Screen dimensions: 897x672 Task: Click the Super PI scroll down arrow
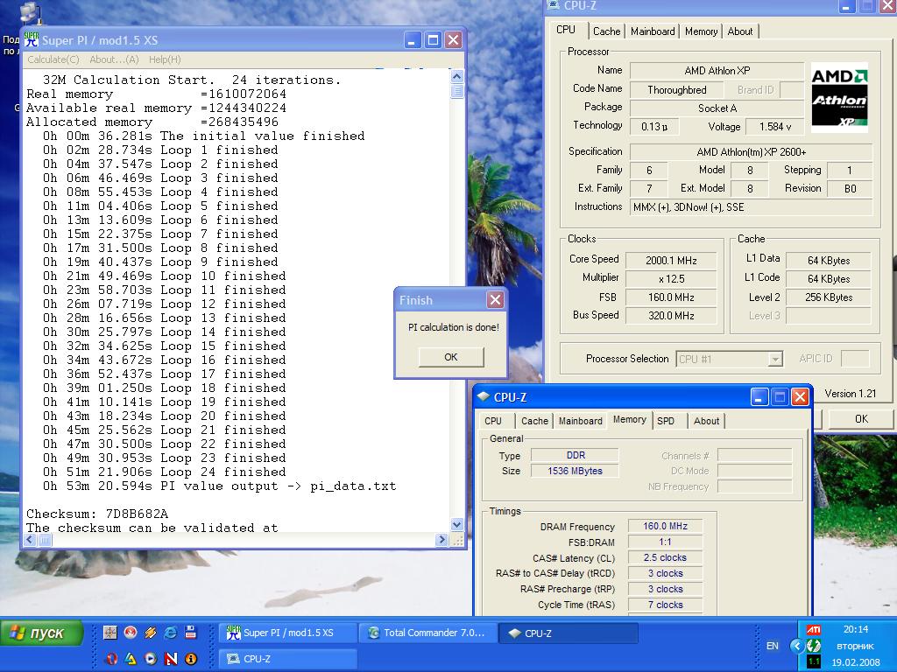[456, 524]
